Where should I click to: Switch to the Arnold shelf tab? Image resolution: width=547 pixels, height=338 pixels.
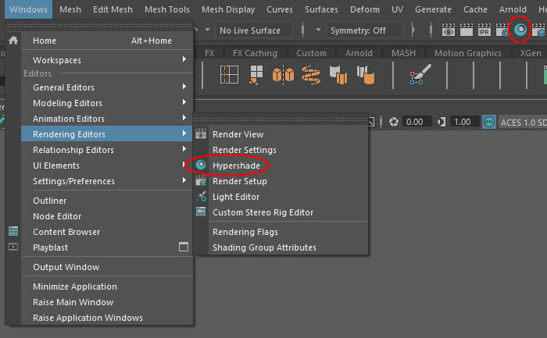click(x=358, y=53)
